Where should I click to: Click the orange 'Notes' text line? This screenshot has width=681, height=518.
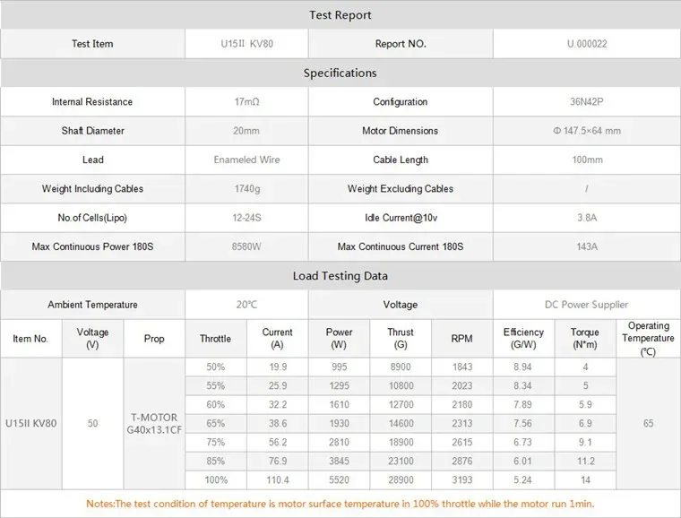coord(340,504)
